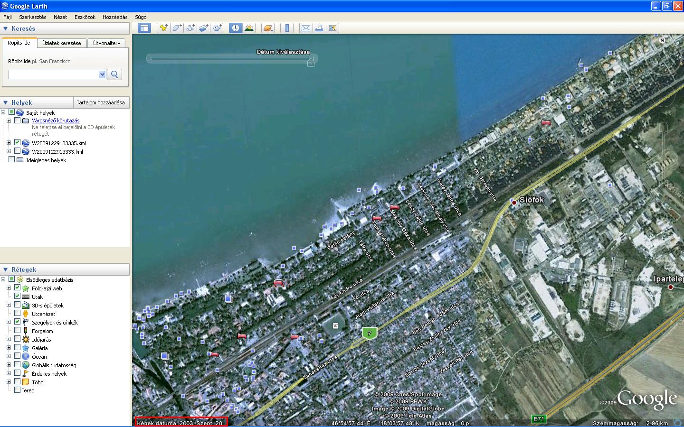Click the Siófok city marker dot
Viewport: 684px width, 427px height.
(x=514, y=203)
